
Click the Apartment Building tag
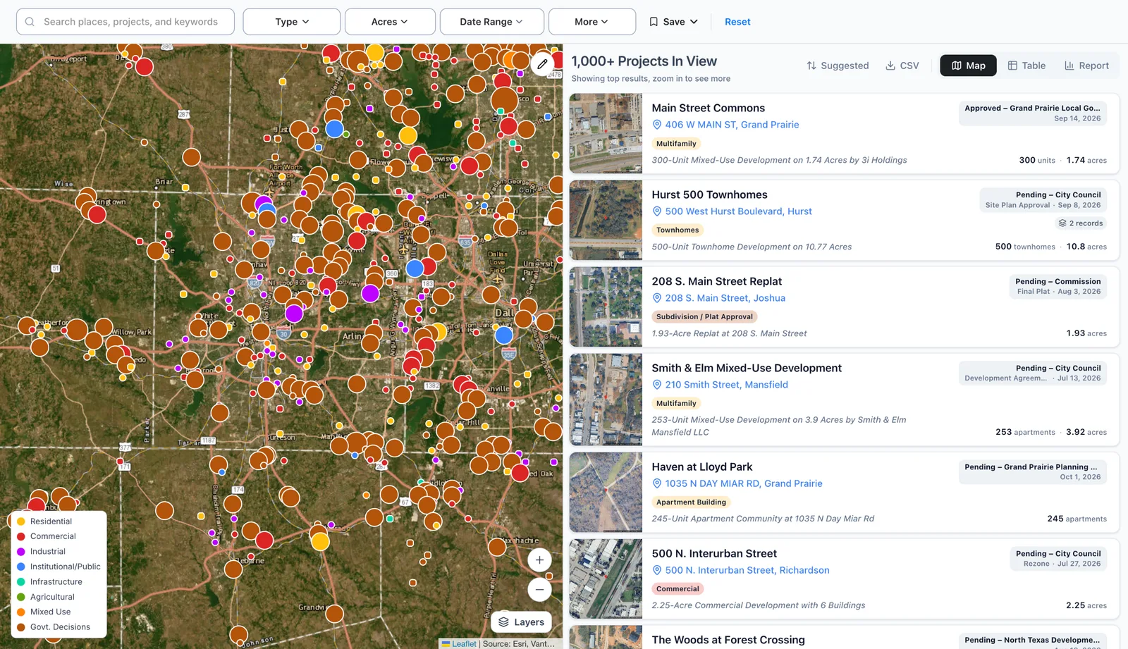click(691, 502)
